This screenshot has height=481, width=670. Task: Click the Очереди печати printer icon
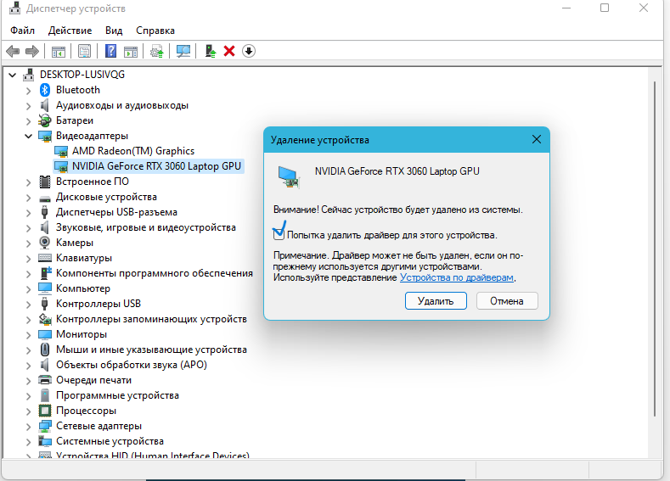point(45,380)
